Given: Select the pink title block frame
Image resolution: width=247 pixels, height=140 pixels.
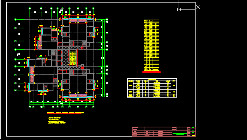Looking at the screenshot, I should click(x=164, y=131).
